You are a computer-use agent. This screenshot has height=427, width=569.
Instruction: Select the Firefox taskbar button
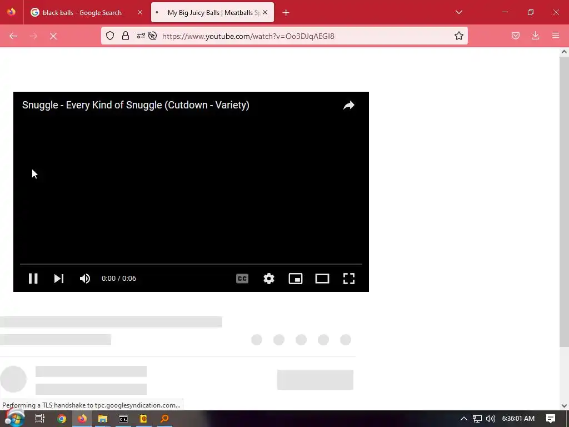coord(82,419)
